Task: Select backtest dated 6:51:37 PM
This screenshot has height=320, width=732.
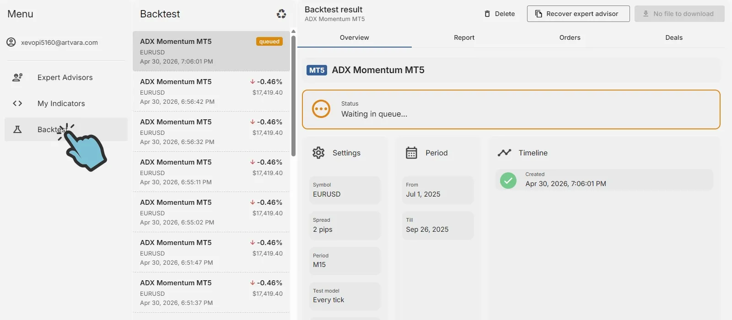Action: click(x=211, y=293)
